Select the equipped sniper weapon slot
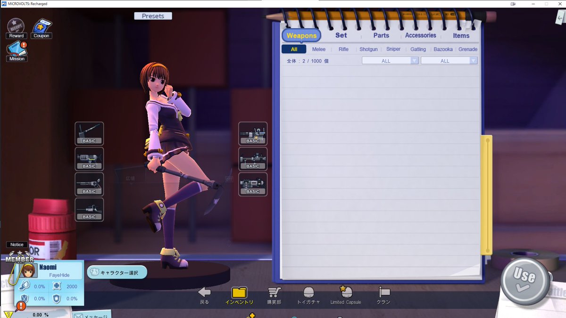 [x=89, y=210]
